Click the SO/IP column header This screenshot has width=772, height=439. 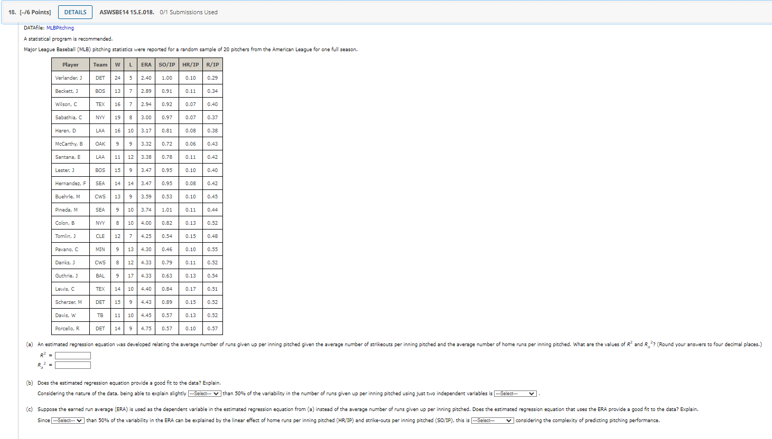pyautogui.click(x=167, y=64)
